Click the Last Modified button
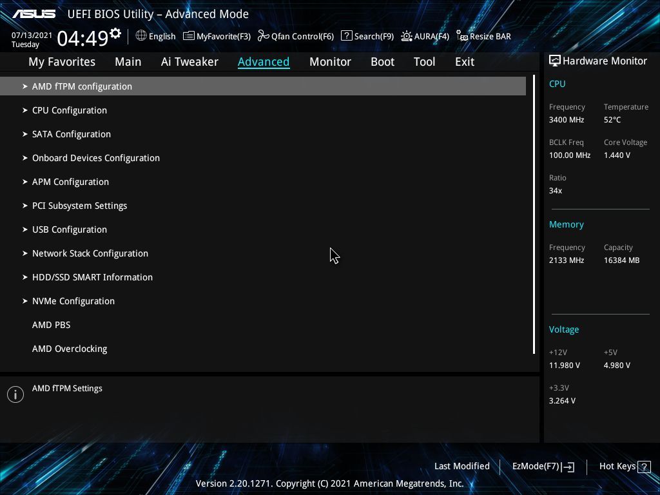This screenshot has height=495, width=660. pyautogui.click(x=461, y=467)
